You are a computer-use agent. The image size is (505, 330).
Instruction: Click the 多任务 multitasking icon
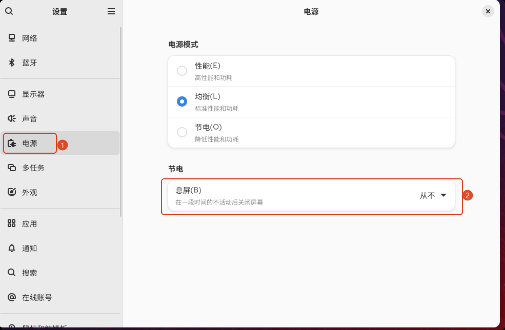click(12, 168)
